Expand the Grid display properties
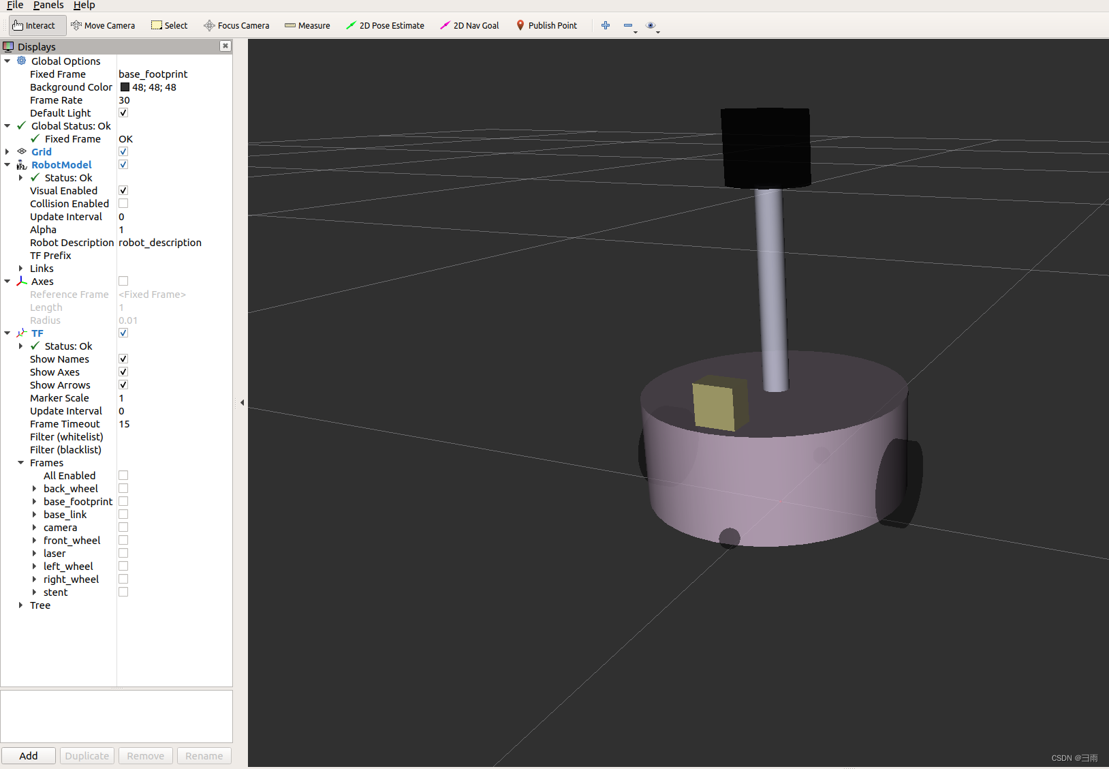 (7, 151)
